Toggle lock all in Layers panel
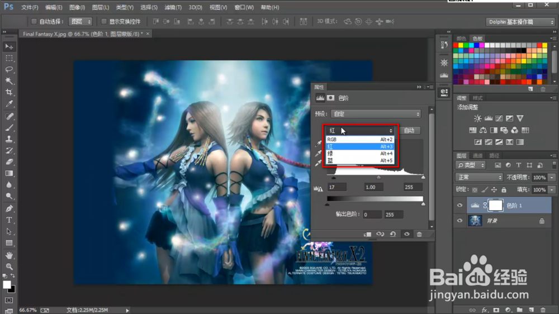The height and width of the screenshot is (314, 559). 504,190
